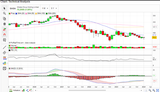Click the 40.0 RSI value tag
160x92 pixels.
pyautogui.click(x=154, y=60)
